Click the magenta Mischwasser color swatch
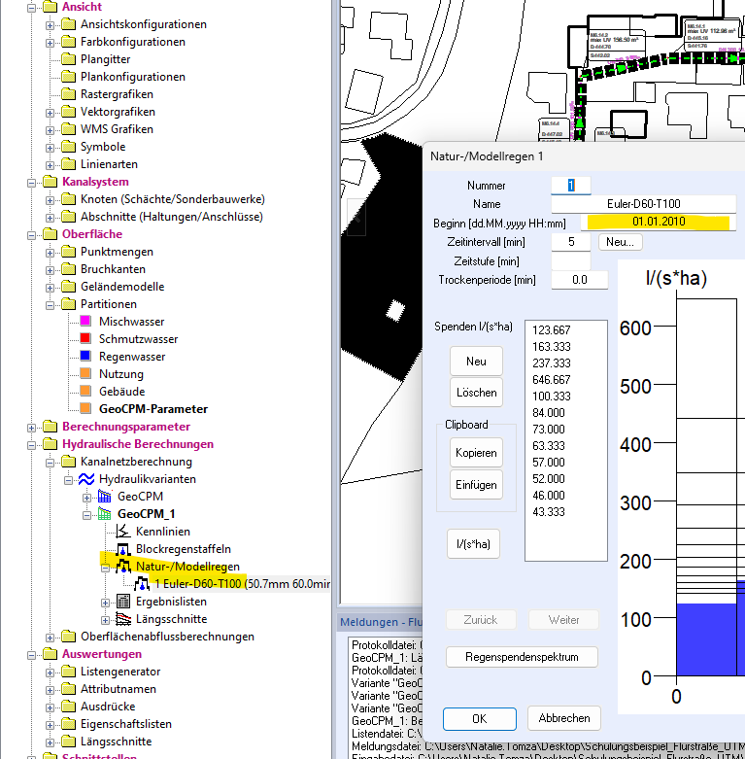Screen dimensions: 745x759 85,322
